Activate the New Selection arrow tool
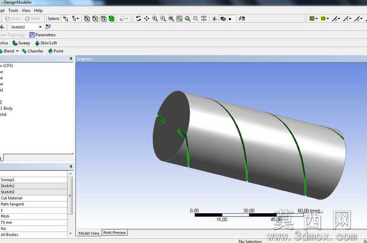Screen dimensions: 367x243 click(66, 19)
